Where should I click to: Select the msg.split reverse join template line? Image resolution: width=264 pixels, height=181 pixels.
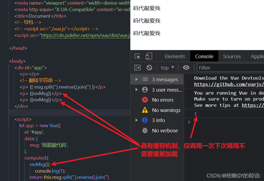coord(63,87)
